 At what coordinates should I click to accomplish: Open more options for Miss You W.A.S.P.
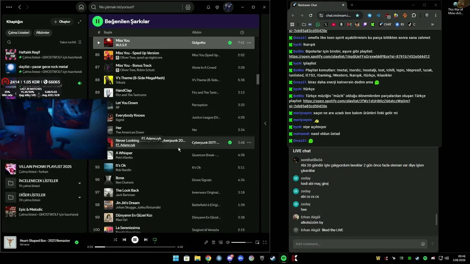(x=249, y=43)
